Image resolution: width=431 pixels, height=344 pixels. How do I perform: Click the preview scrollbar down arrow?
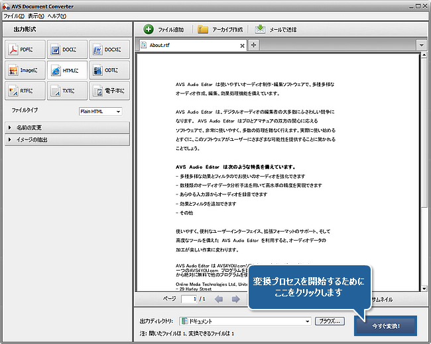click(x=424, y=288)
